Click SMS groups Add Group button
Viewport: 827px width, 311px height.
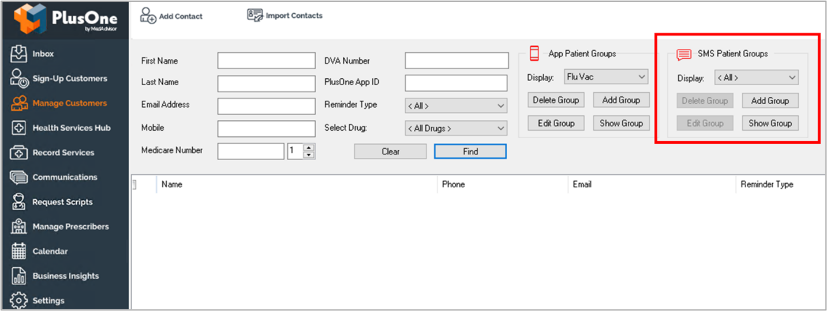(770, 100)
